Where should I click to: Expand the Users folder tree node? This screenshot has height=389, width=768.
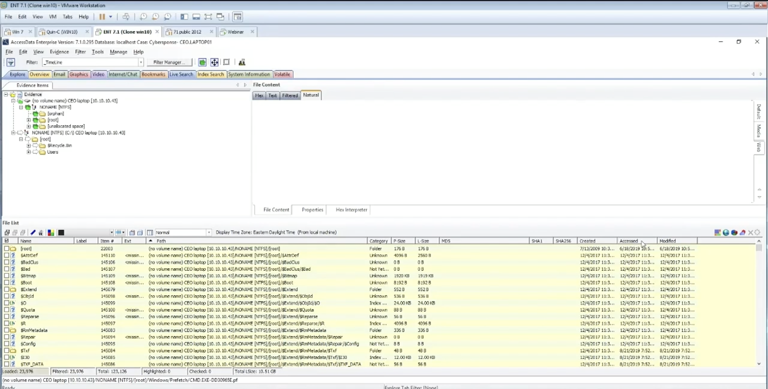click(x=29, y=152)
